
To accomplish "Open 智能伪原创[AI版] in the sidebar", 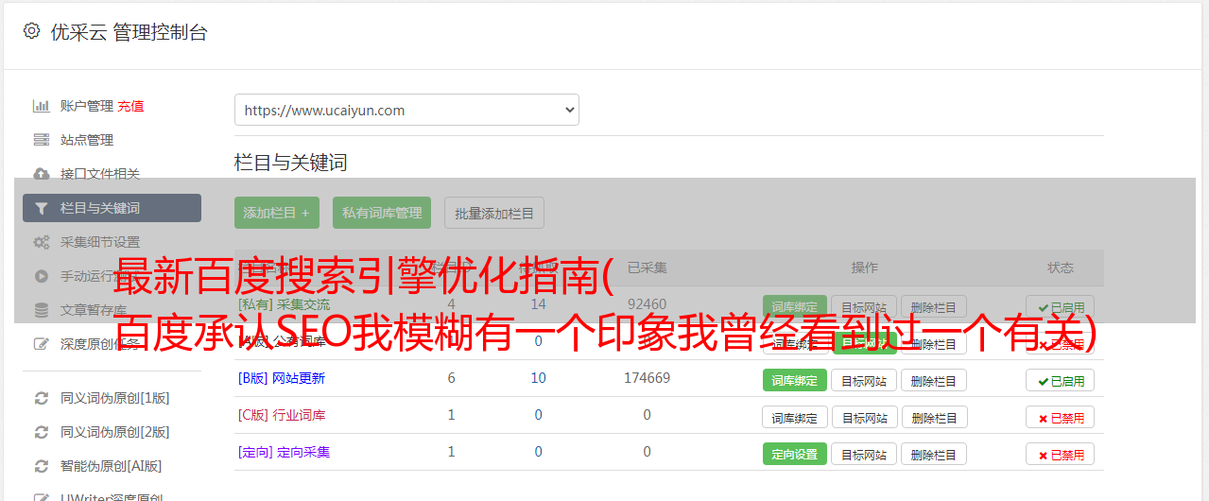I will coord(112,466).
